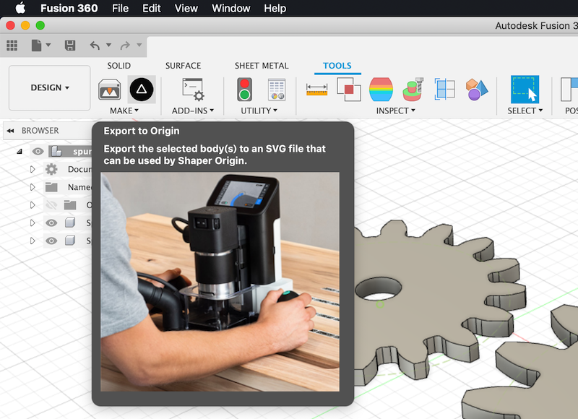578x419 pixels.
Task: Open the undo history dropdown arrow
Action: [x=109, y=45]
